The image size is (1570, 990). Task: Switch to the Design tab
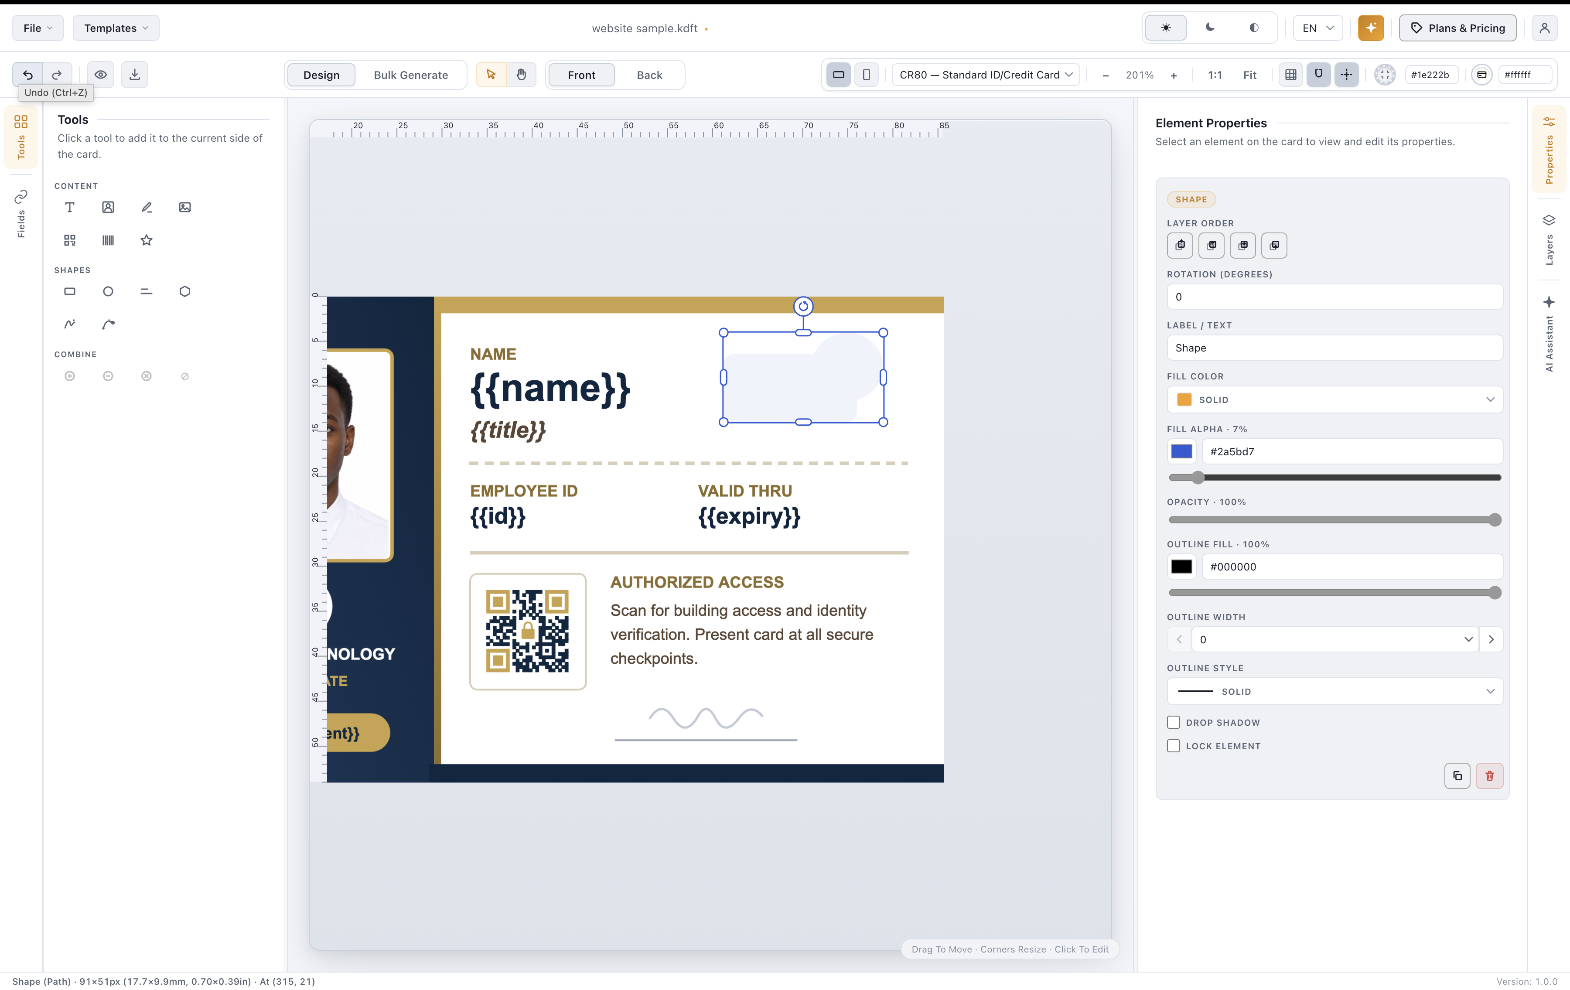321,75
